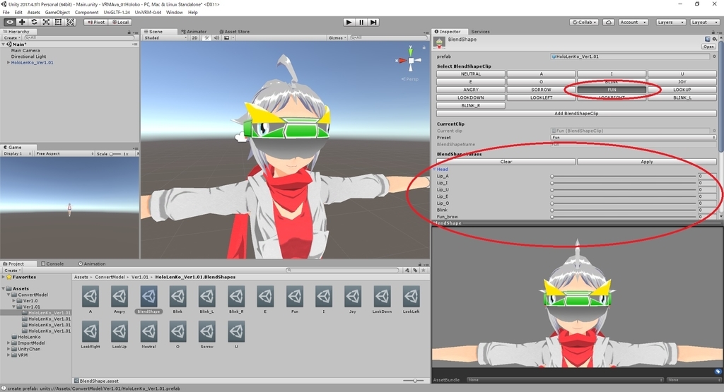The image size is (724, 392).
Task: Switch to the Services tab
Action: [x=480, y=31]
